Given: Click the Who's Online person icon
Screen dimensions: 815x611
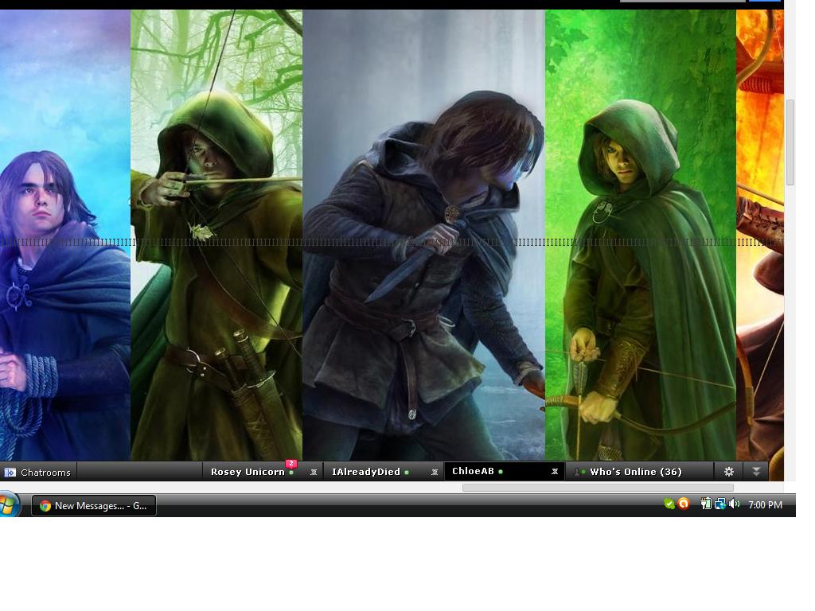Looking at the screenshot, I should click(x=579, y=472).
